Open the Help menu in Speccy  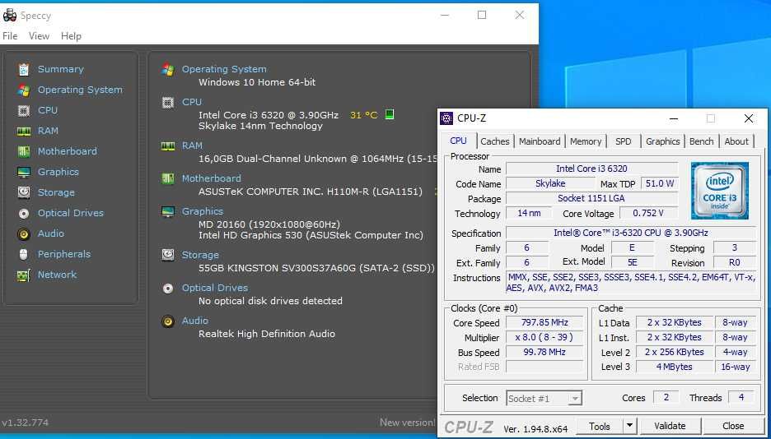72,36
